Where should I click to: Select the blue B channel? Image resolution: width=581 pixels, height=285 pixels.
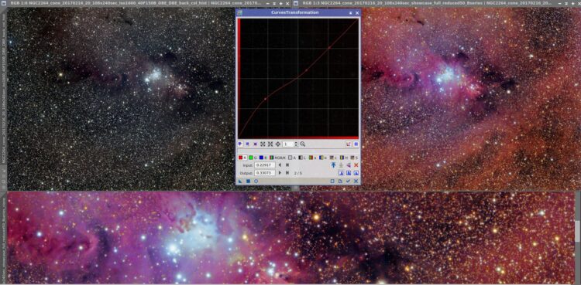263,158
